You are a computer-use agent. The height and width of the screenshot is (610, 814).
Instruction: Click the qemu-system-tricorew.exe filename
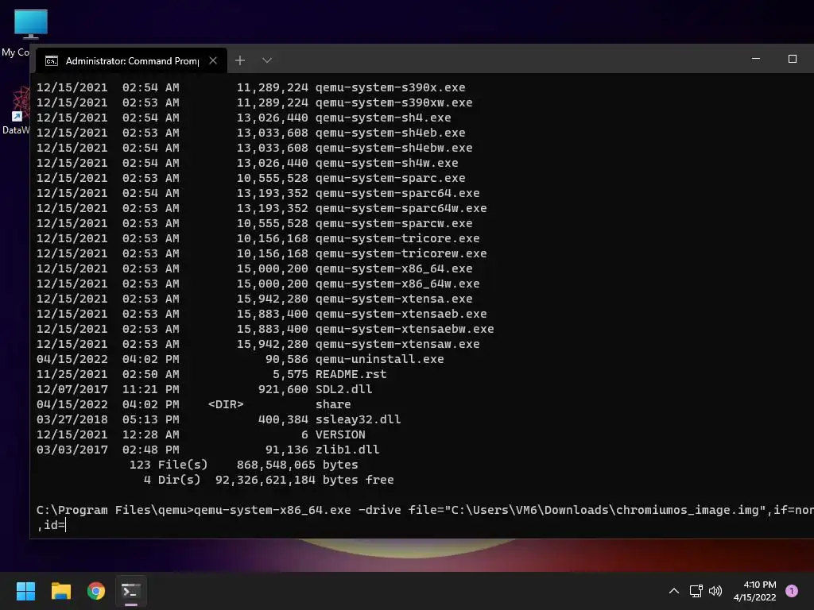coord(401,253)
